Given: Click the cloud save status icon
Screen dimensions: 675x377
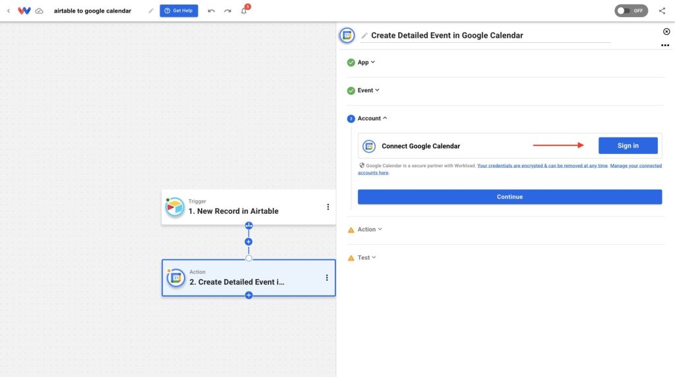Looking at the screenshot, I should pyautogui.click(x=39, y=11).
